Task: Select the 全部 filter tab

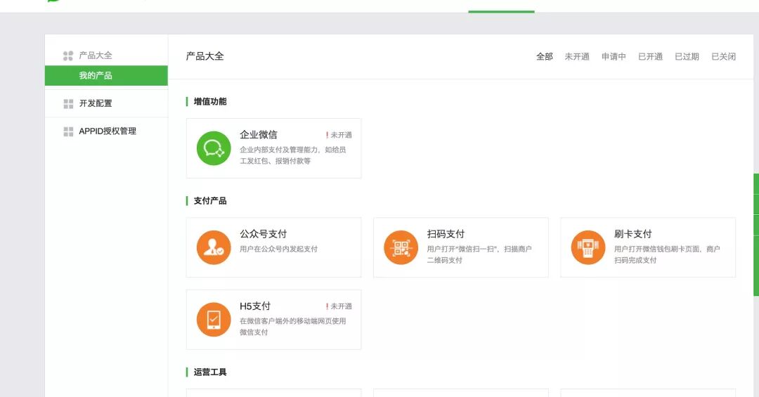Action: coord(544,57)
